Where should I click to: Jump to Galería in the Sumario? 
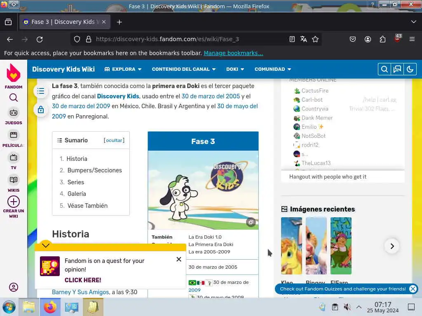(77, 194)
